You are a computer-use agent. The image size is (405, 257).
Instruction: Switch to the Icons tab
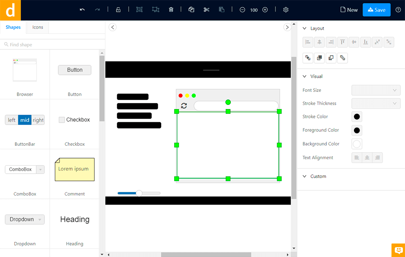tap(37, 27)
